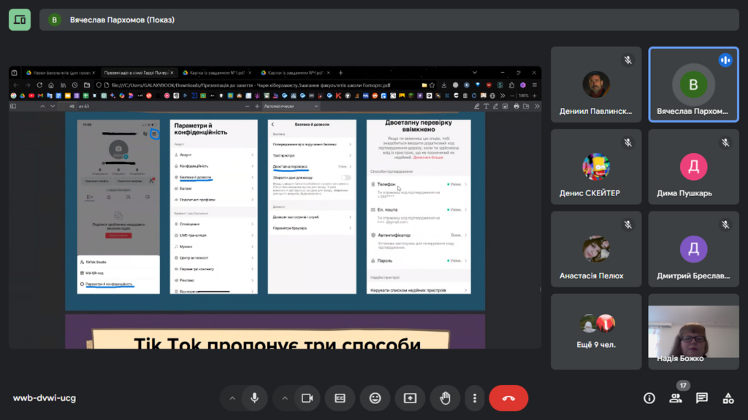Go to previous PDF page
748x420 pixels.
(x=42, y=106)
